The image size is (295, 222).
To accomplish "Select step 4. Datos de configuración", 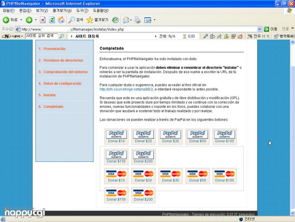I will pyautogui.click(x=60, y=83).
